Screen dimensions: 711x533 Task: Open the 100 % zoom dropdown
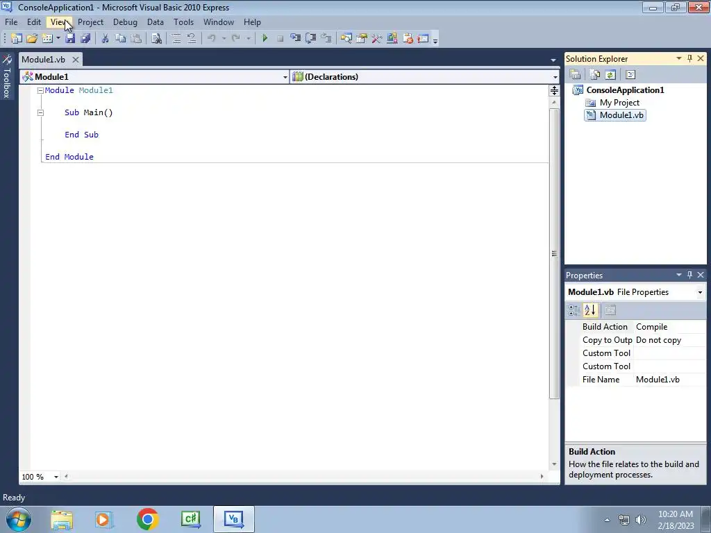tap(56, 477)
